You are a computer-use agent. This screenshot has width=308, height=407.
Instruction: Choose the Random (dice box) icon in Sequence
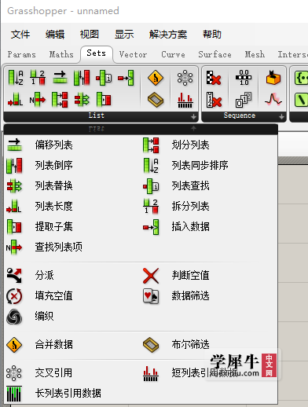click(x=273, y=78)
